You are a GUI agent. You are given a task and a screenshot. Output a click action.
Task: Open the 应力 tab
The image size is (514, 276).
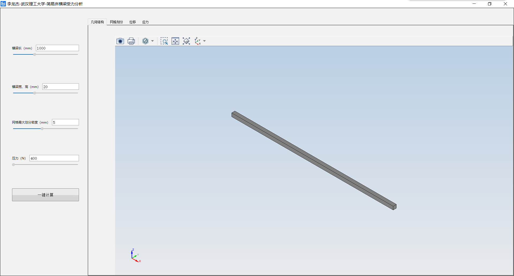click(145, 22)
